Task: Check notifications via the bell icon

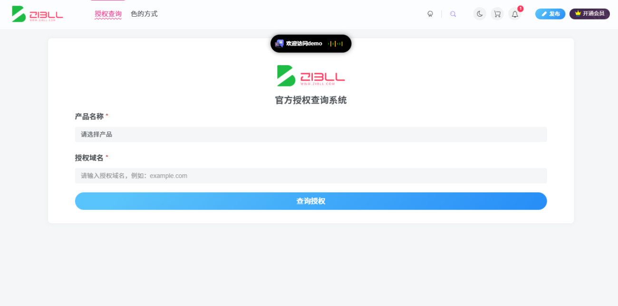Action: (515, 14)
